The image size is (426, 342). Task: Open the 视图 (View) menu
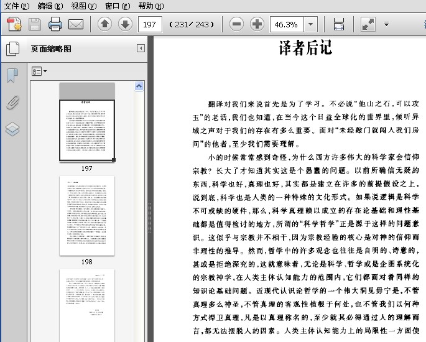(x=83, y=6)
